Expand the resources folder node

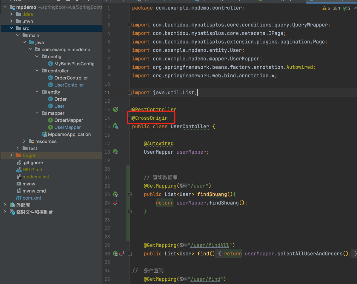pos(24,141)
